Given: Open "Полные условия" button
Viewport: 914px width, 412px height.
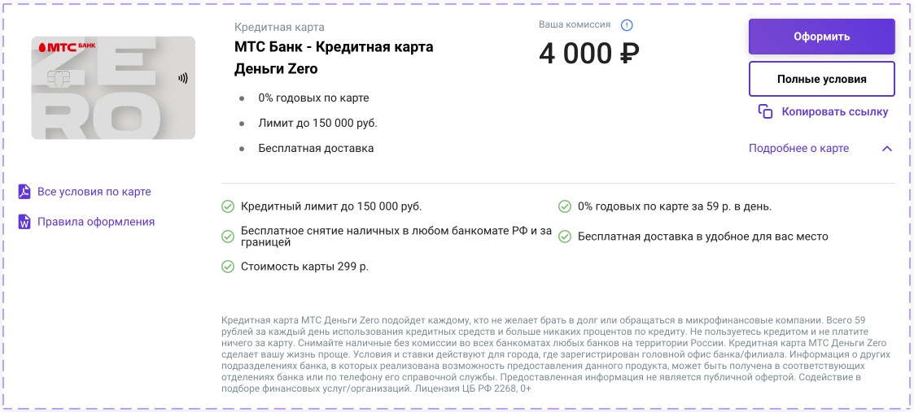Looking at the screenshot, I should point(821,80).
